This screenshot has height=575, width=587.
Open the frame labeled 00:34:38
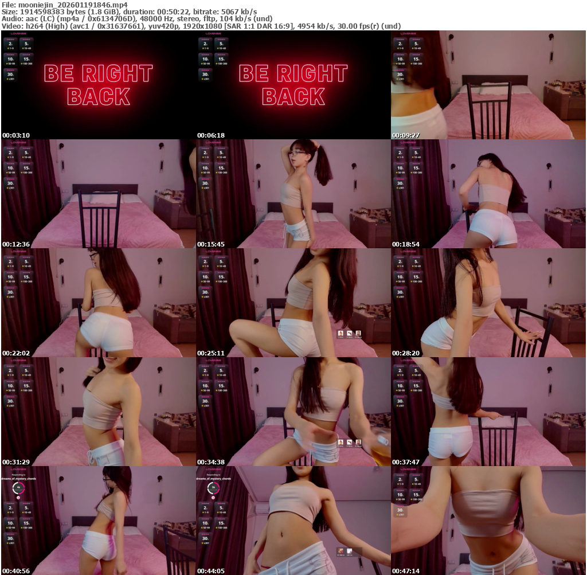coord(293,412)
